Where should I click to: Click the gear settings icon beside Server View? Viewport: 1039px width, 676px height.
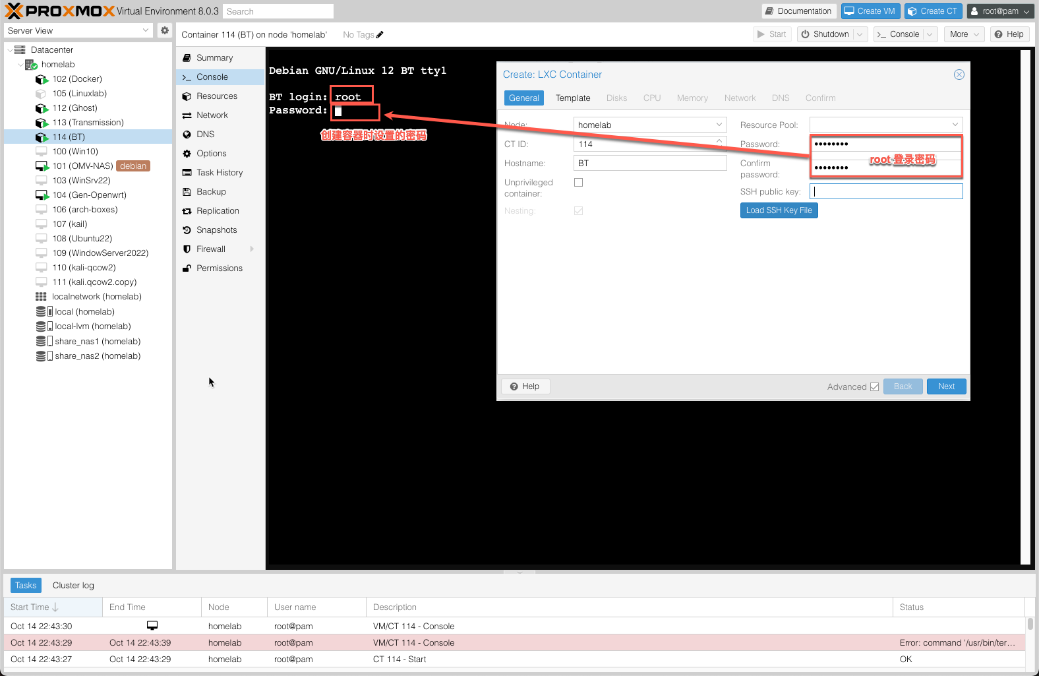(x=165, y=30)
